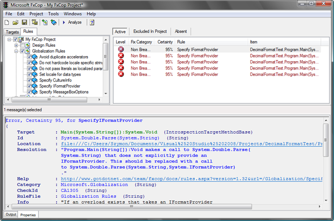Click the Open Project folder icon
This screenshot has width=334, height=221.
(16, 22)
